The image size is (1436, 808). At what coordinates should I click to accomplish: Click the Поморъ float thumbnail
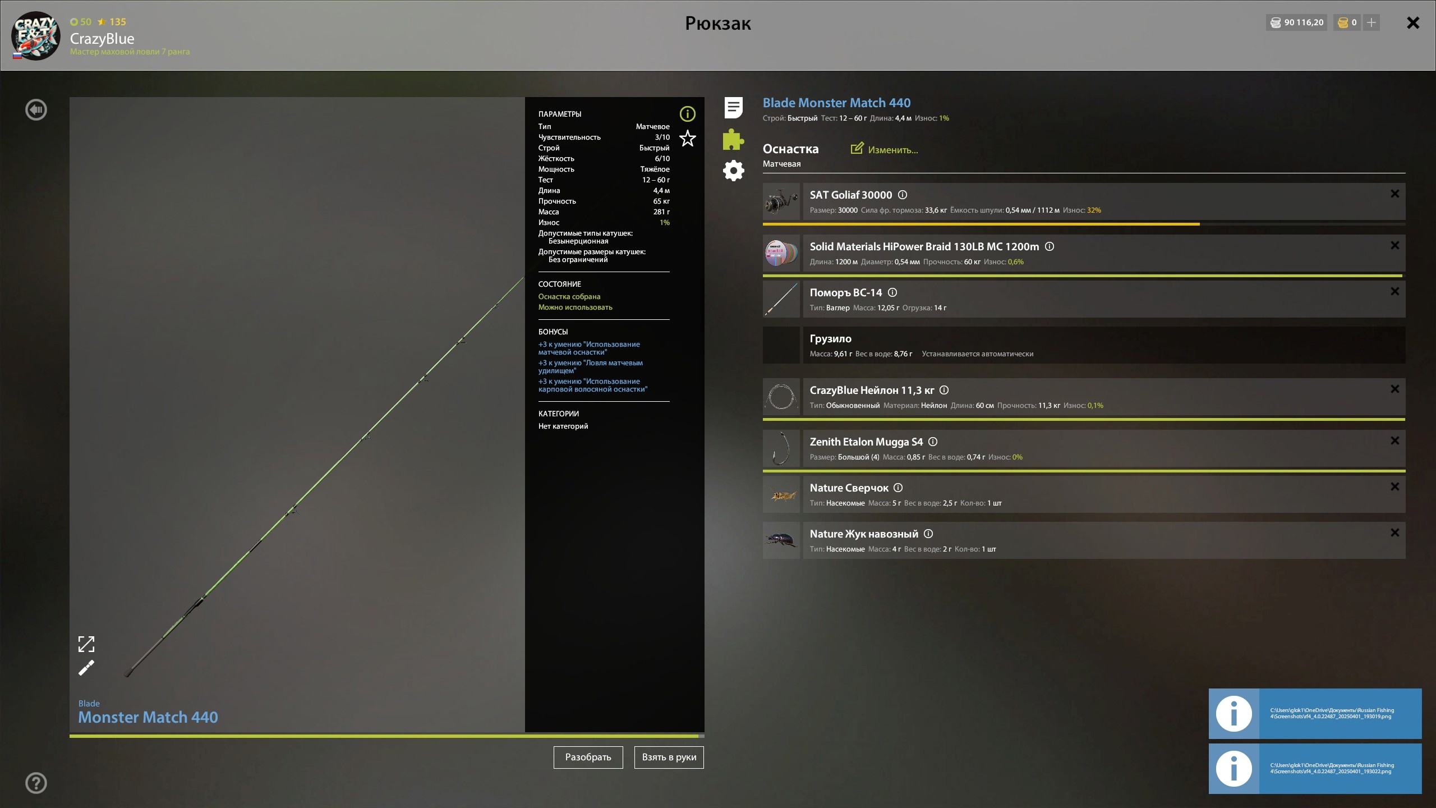781,299
